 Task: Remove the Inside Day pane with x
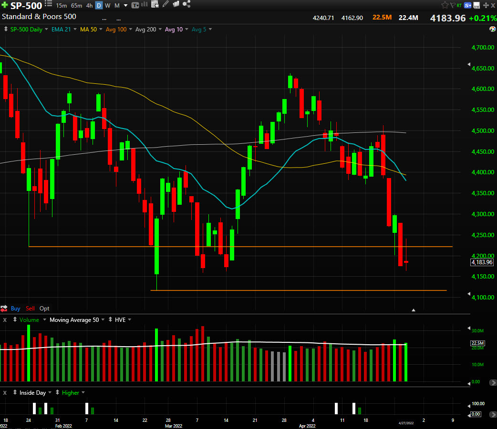[5, 393]
